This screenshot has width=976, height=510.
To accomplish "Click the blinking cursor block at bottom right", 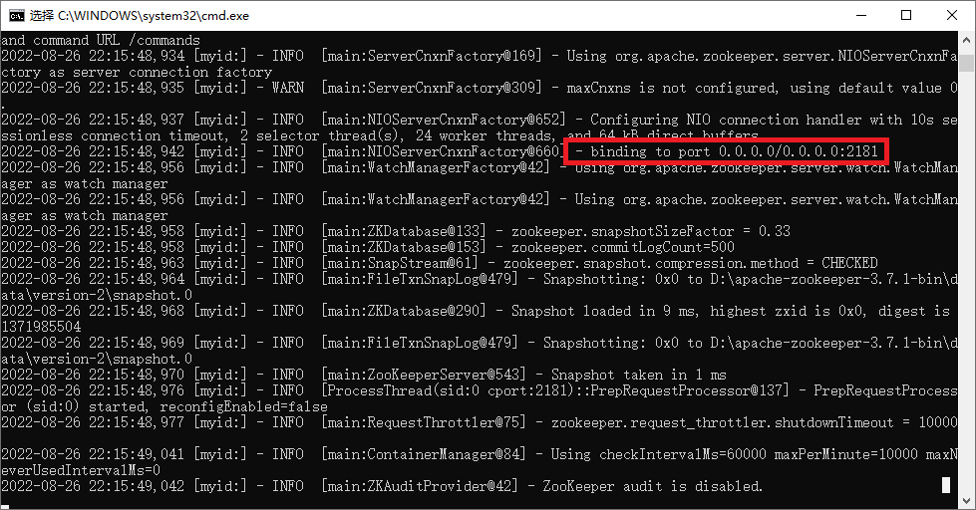I will [x=946, y=485].
